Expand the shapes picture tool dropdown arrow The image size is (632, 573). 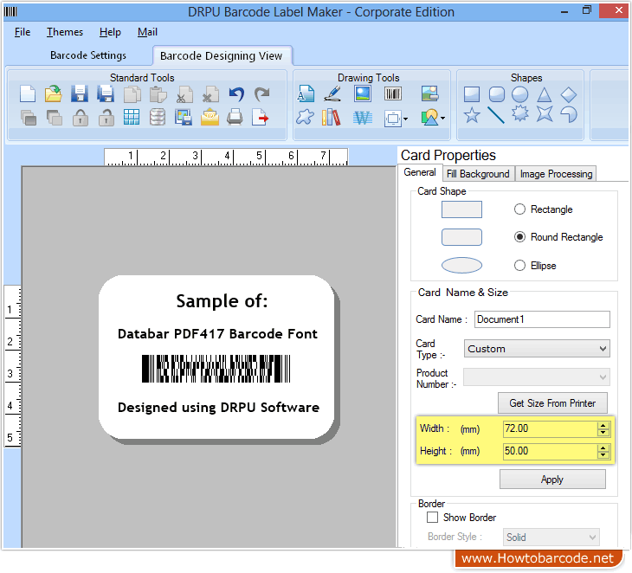(x=443, y=118)
